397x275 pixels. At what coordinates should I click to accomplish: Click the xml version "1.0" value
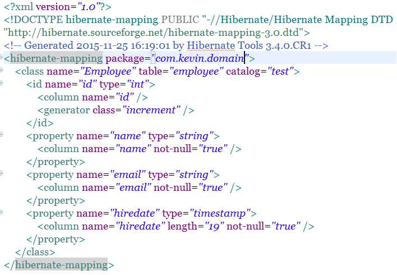pyautogui.click(x=88, y=7)
